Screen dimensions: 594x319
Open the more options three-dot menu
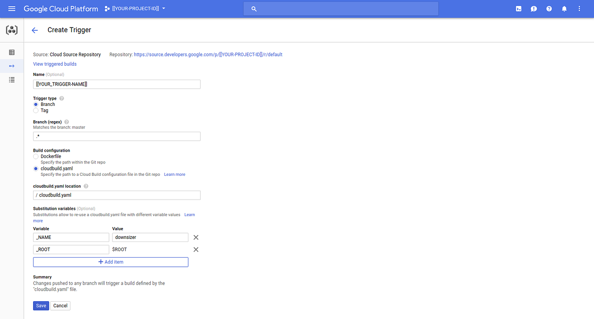(579, 8)
